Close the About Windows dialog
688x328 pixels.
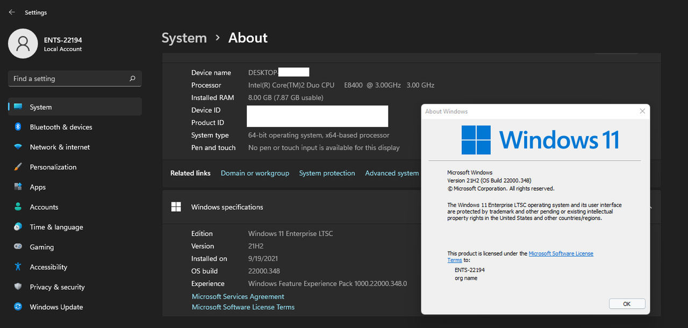(x=642, y=111)
